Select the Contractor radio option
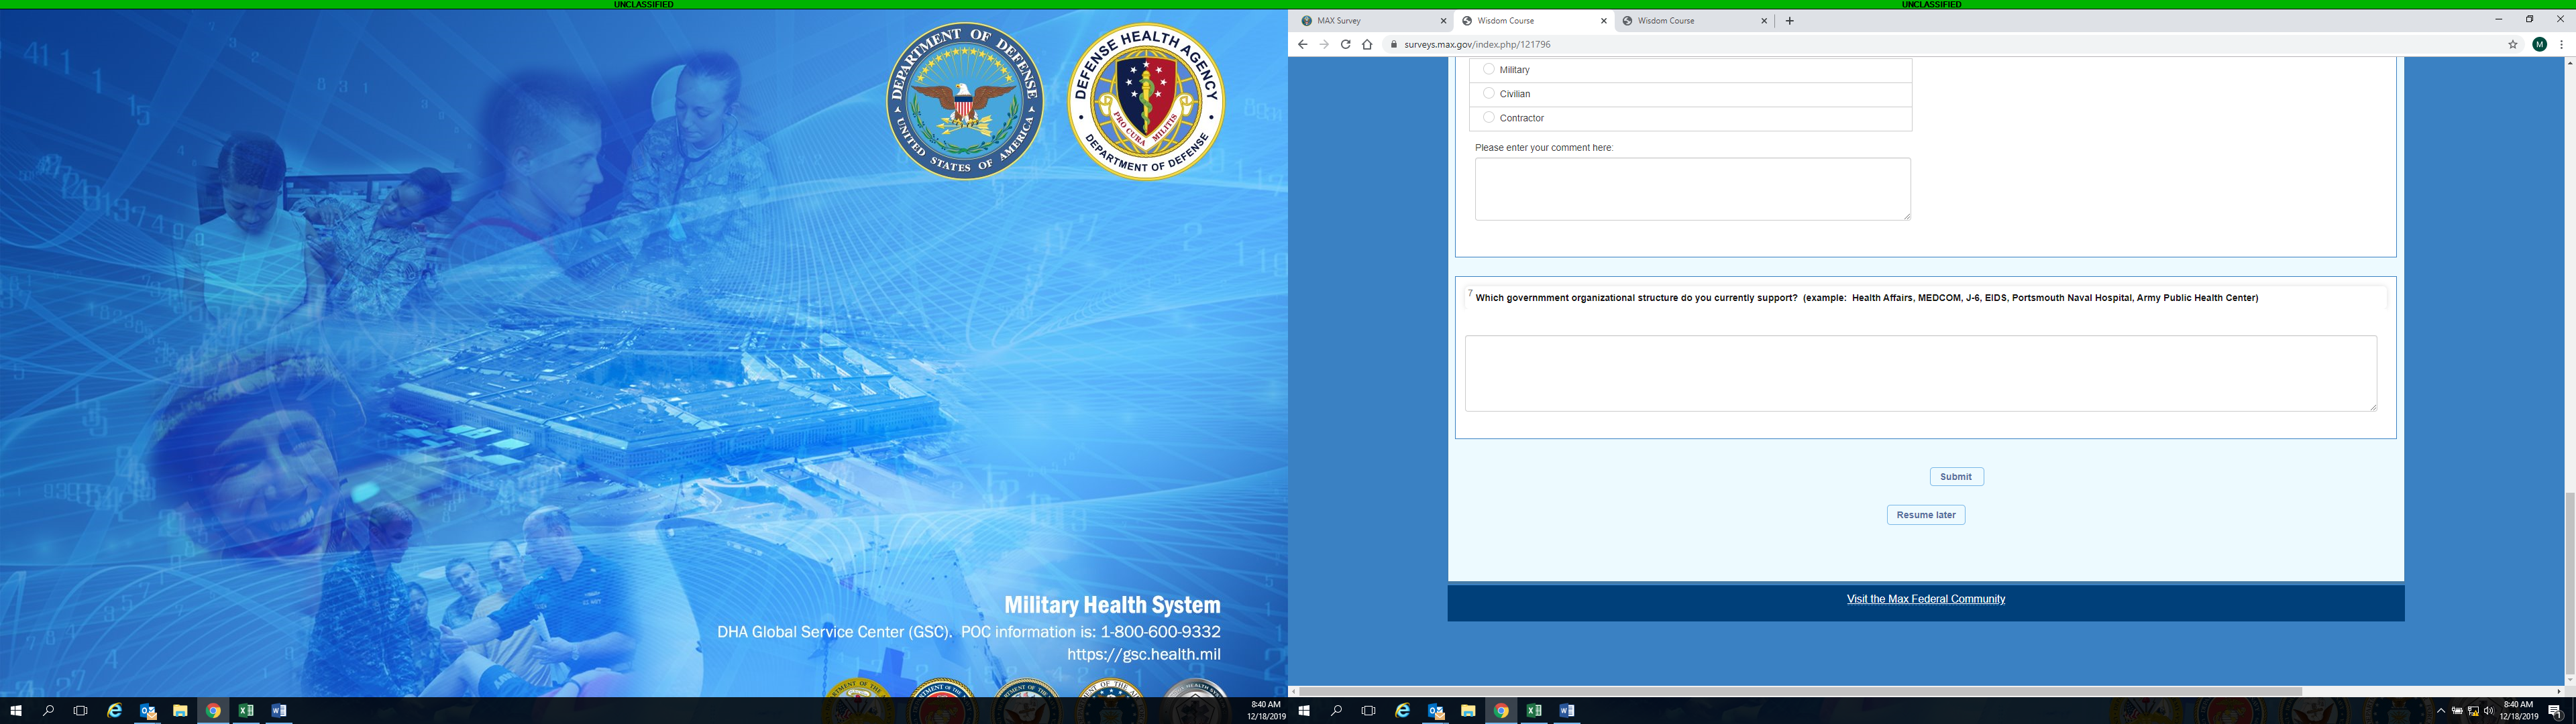 [x=1489, y=117]
